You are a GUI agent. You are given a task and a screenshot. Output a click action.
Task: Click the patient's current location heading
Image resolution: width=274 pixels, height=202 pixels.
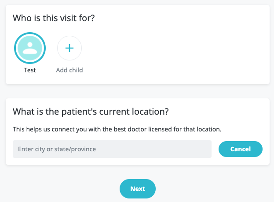click(x=91, y=112)
